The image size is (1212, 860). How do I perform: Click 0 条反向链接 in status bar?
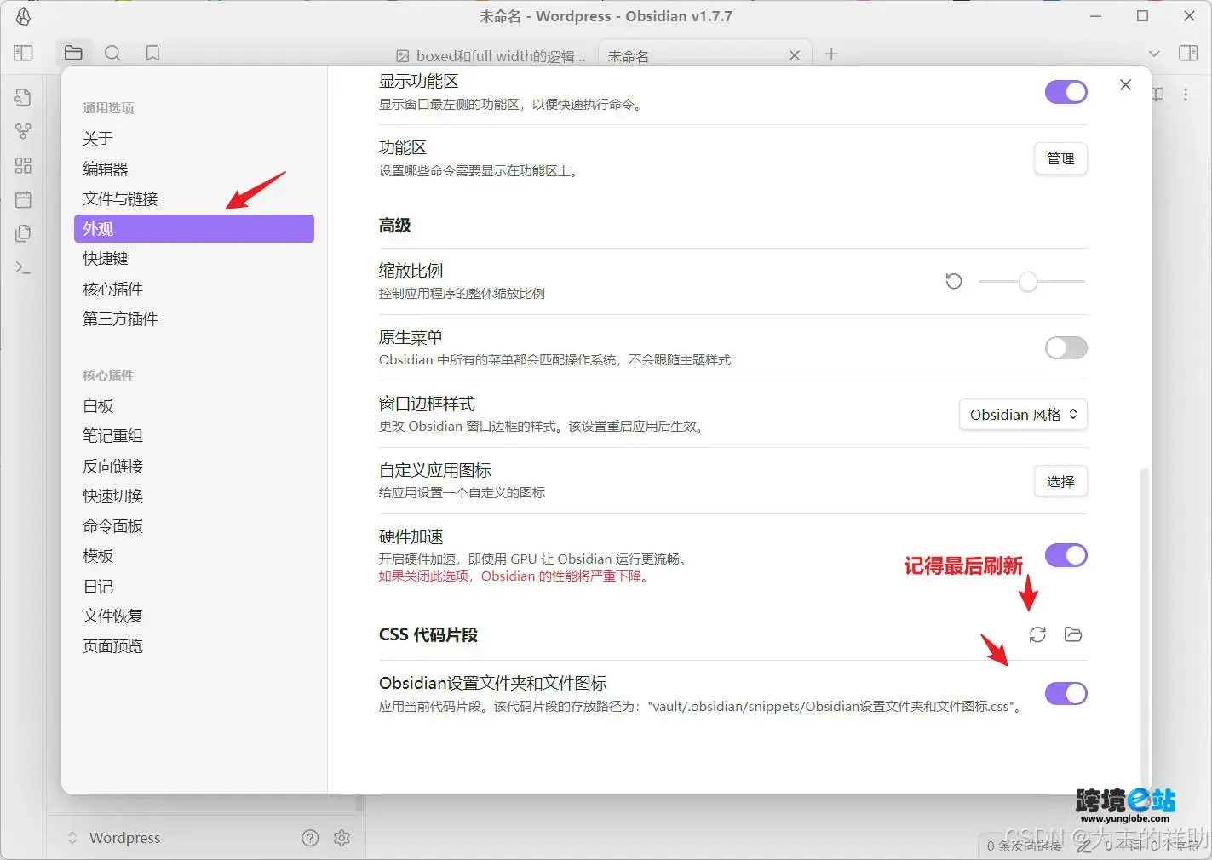tap(1025, 846)
